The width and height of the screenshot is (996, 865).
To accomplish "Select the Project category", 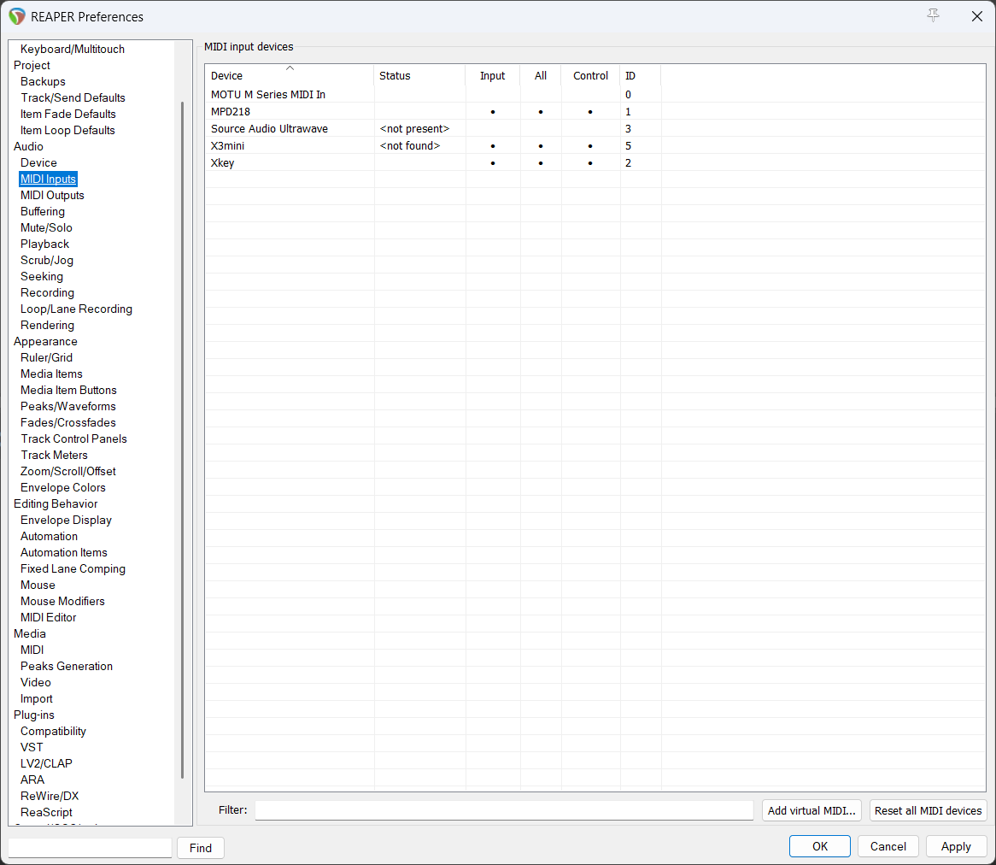I will (32, 66).
